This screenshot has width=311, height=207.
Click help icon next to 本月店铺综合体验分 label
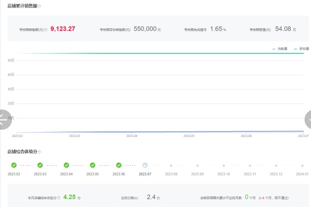[58, 198]
